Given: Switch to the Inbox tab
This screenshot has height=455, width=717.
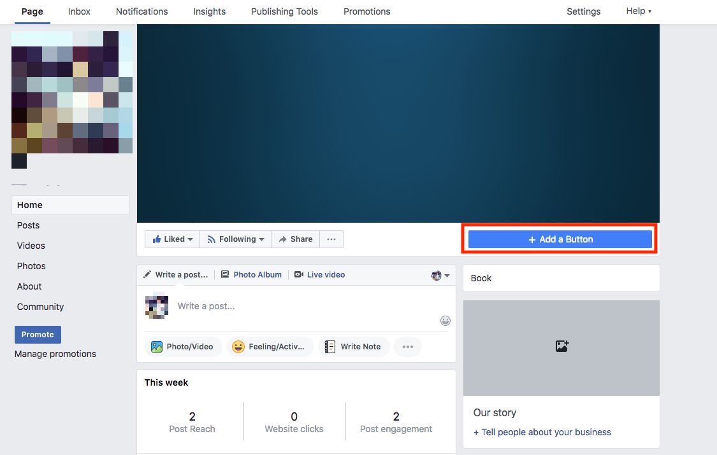Looking at the screenshot, I should [79, 11].
